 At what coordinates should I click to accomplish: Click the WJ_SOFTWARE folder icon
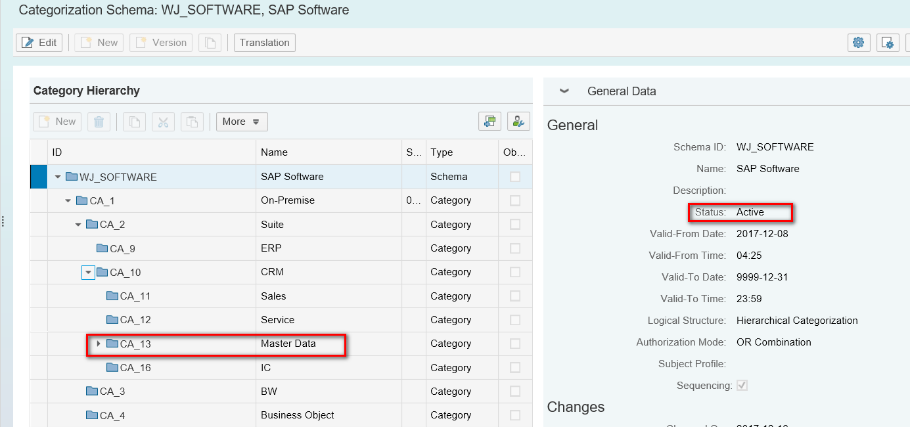(x=72, y=177)
